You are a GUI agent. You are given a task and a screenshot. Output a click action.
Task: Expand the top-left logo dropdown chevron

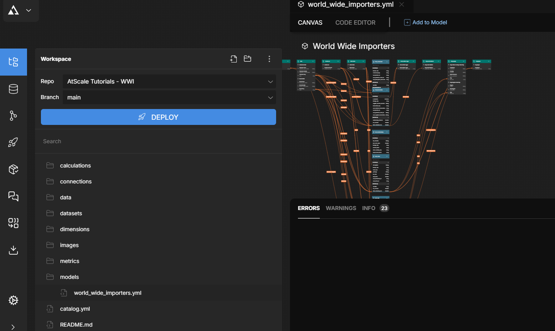point(29,10)
